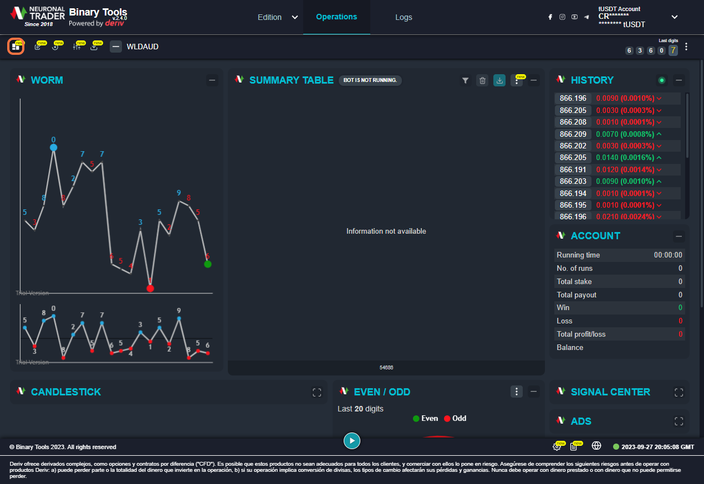Viewport: 704px width, 484px height.
Task: Collapse the History panel
Action: (679, 80)
